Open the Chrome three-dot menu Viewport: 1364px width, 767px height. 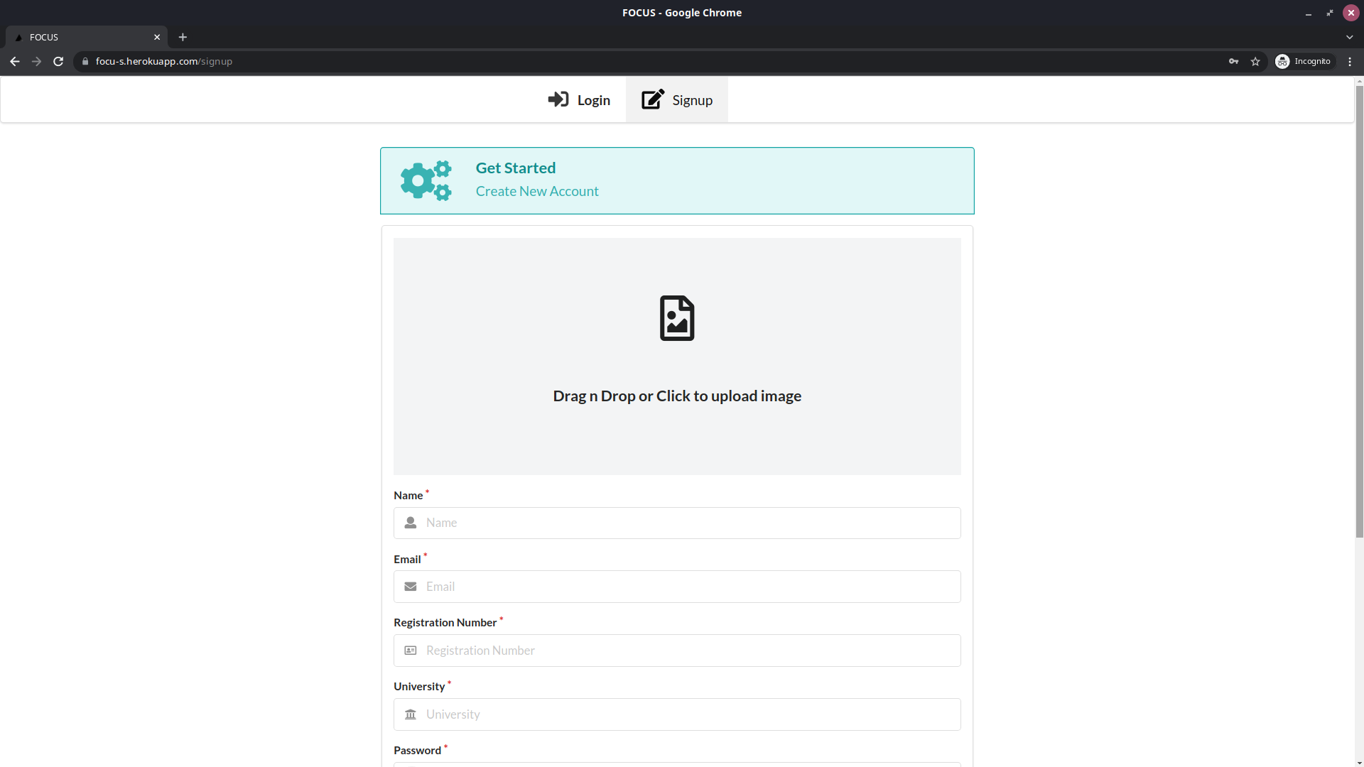[x=1350, y=62]
